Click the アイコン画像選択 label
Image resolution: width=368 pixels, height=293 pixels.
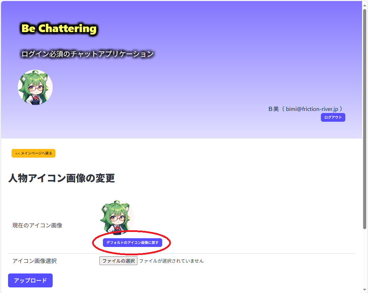[x=35, y=261]
